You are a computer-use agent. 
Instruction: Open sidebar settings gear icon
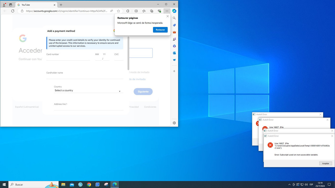[x=174, y=123]
